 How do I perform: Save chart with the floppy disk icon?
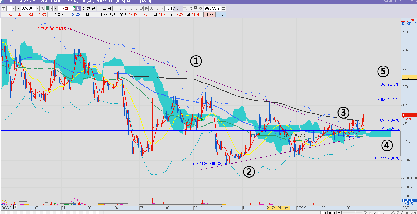tap(196, 8)
